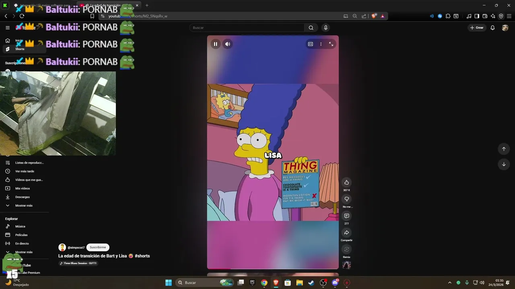Go back in the browser
The width and height of the screenshot is (515, 289).
(x=6, y=16)
